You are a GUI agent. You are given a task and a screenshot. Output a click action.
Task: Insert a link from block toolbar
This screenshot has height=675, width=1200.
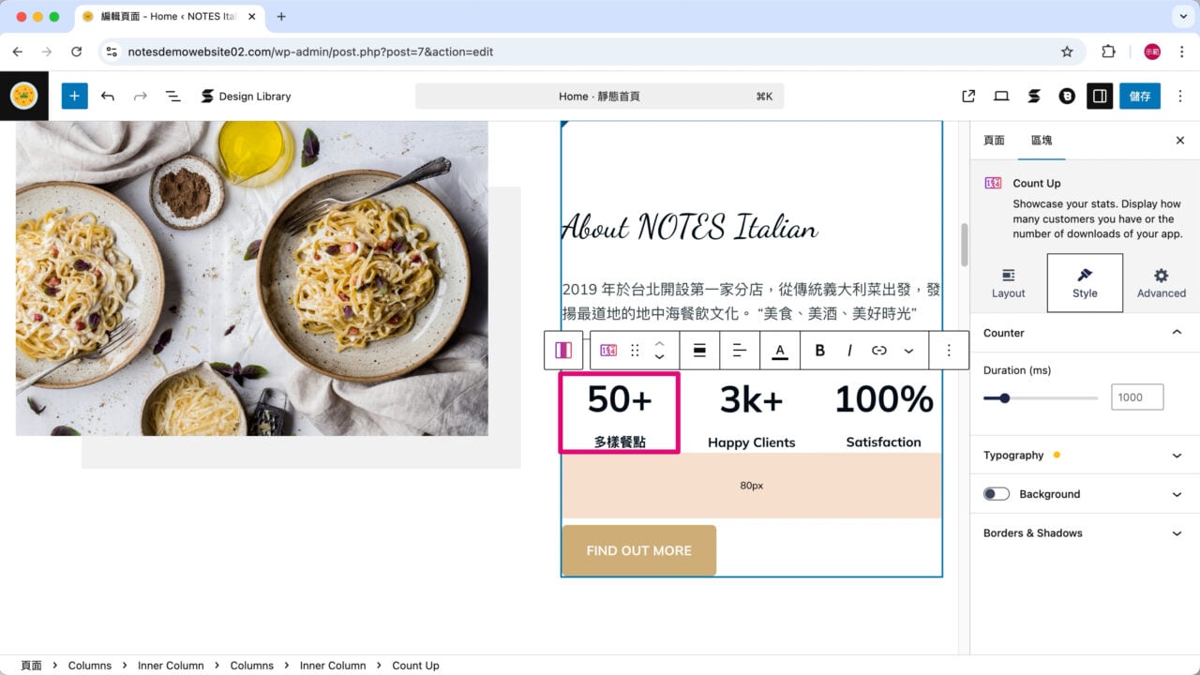coord(878,350)
